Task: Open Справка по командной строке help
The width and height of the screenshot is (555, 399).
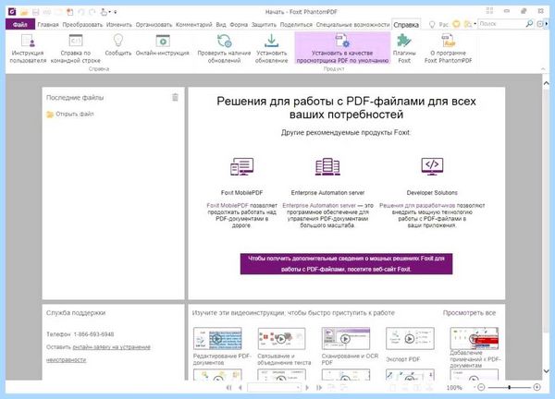Action: 76,49
